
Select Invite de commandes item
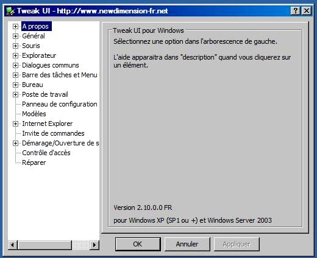53,133
